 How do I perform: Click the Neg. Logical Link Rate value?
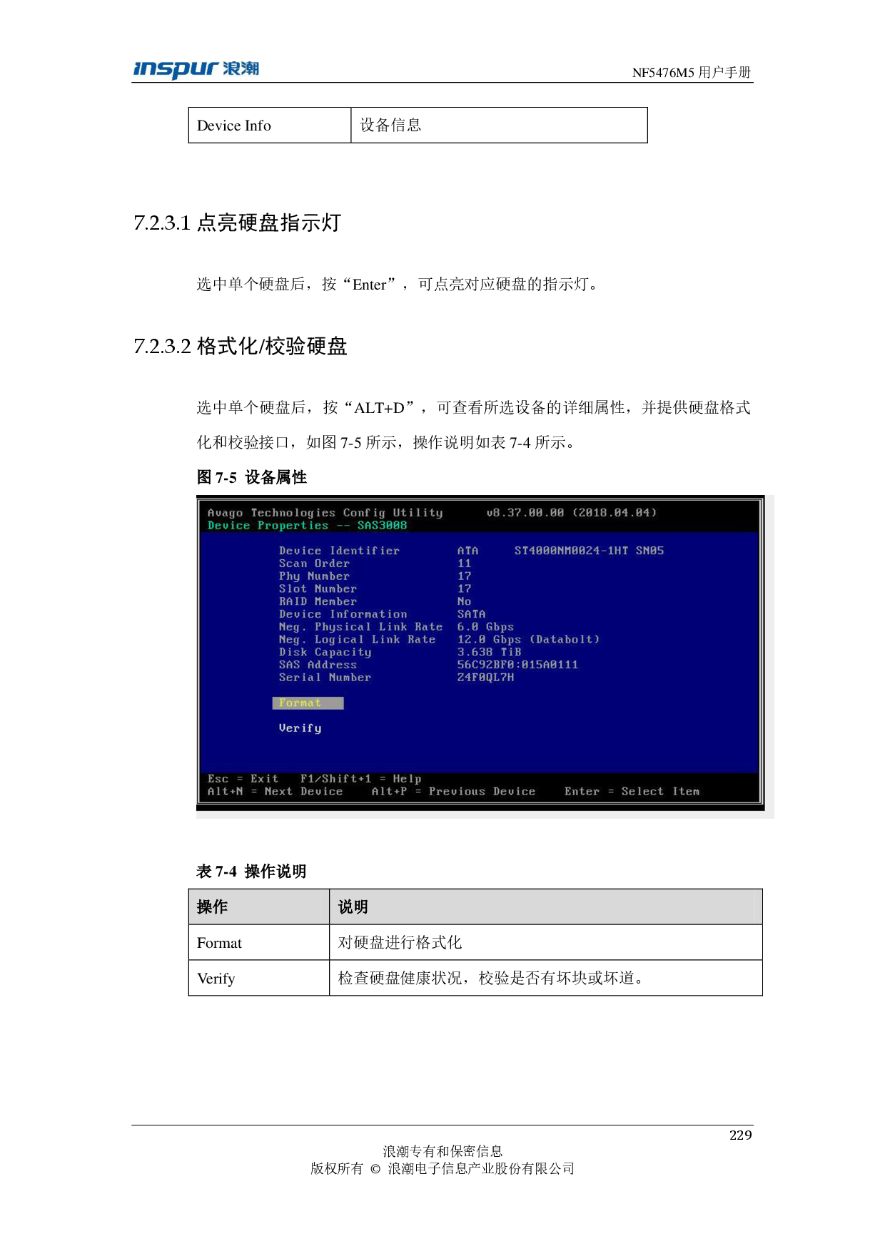pyautogui.click(x=528, y=640)
